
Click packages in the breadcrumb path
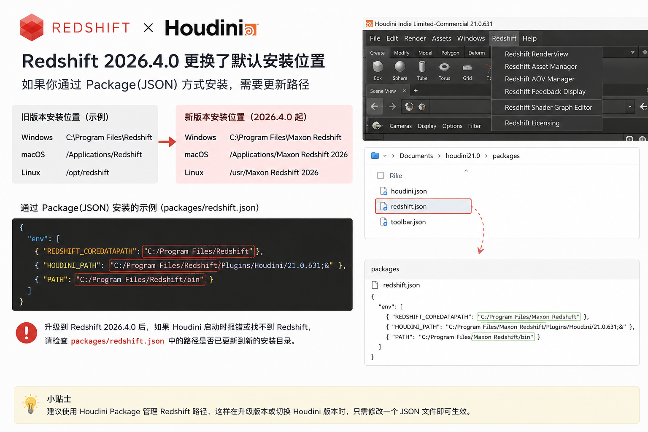click(506, 156)
